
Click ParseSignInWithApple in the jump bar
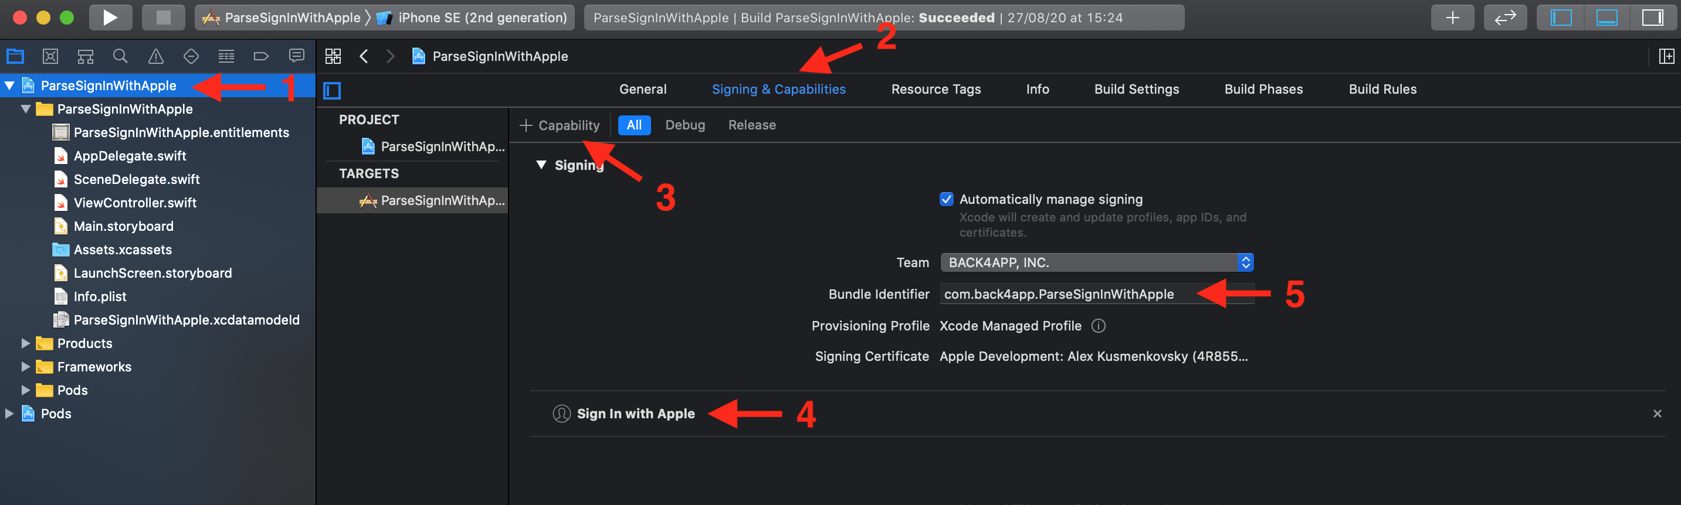point(490,56)
